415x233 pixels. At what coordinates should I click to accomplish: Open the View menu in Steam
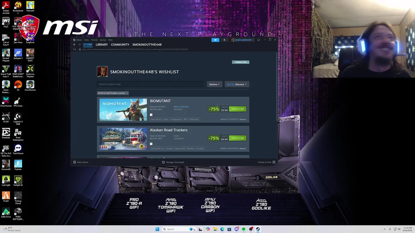coord(87,40)
